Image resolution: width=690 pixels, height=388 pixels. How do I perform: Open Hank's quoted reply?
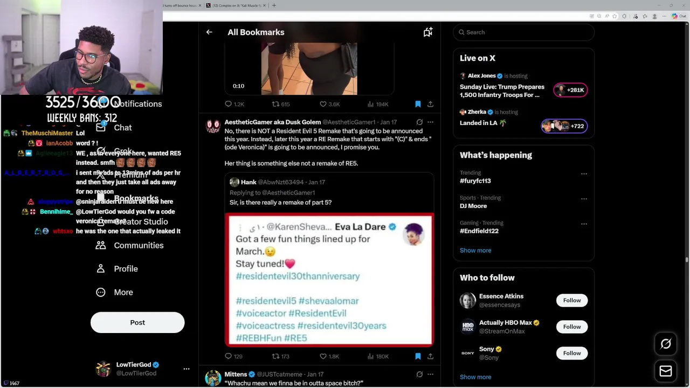[329, 192]
